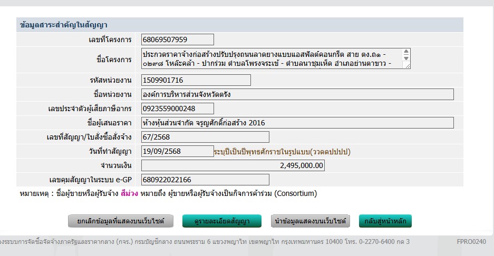Click label จำนวนเงิน
Viewport: 494px width, 256px height.
click(116, 165)
